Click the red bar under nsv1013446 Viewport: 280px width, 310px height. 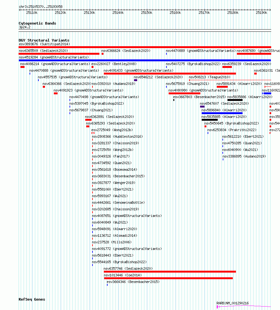(x=168, y=278)
